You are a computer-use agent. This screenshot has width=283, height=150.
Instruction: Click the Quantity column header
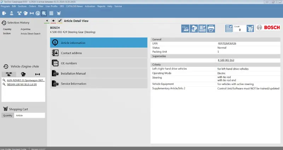click(x=7, y=116)
